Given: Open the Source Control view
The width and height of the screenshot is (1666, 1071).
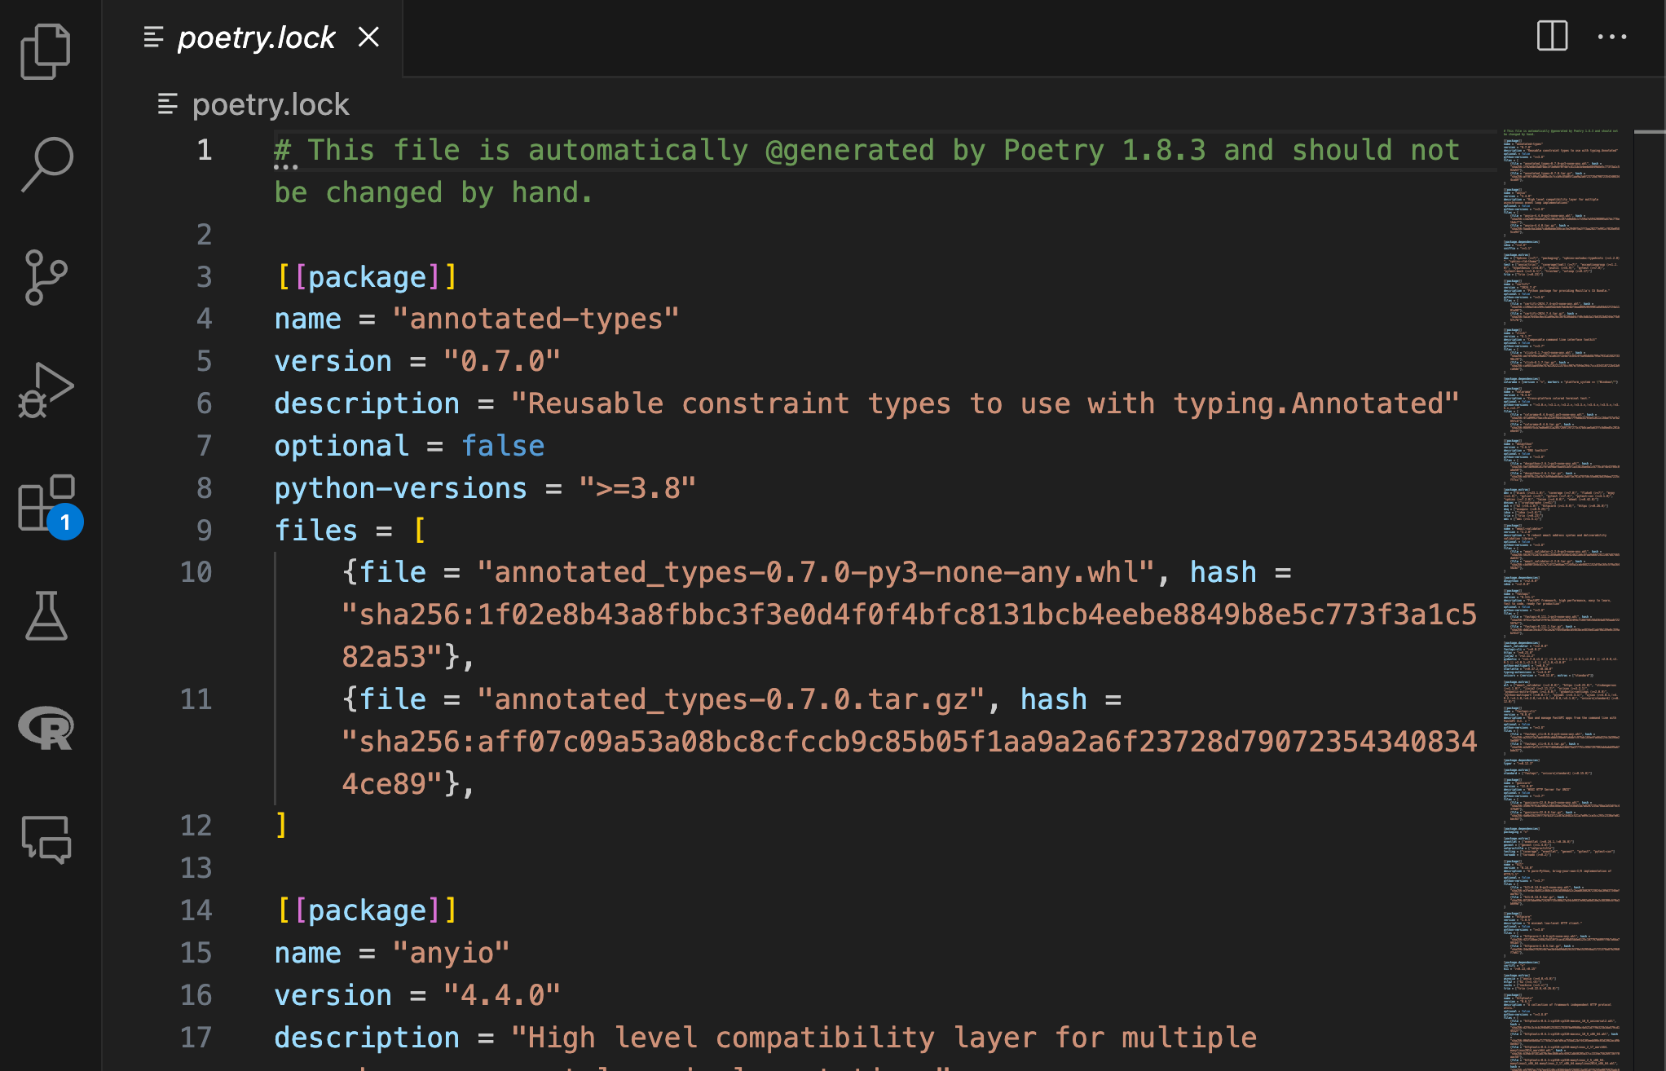Looking at the screenshot, I should pos(46,277).
